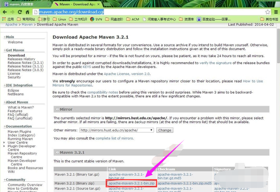Open the Other mirrors dropdown

(x=116, y=130)
